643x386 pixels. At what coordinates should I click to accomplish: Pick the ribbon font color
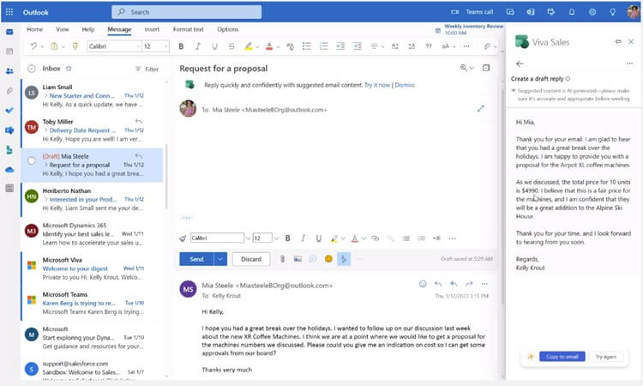coord(269,46)
